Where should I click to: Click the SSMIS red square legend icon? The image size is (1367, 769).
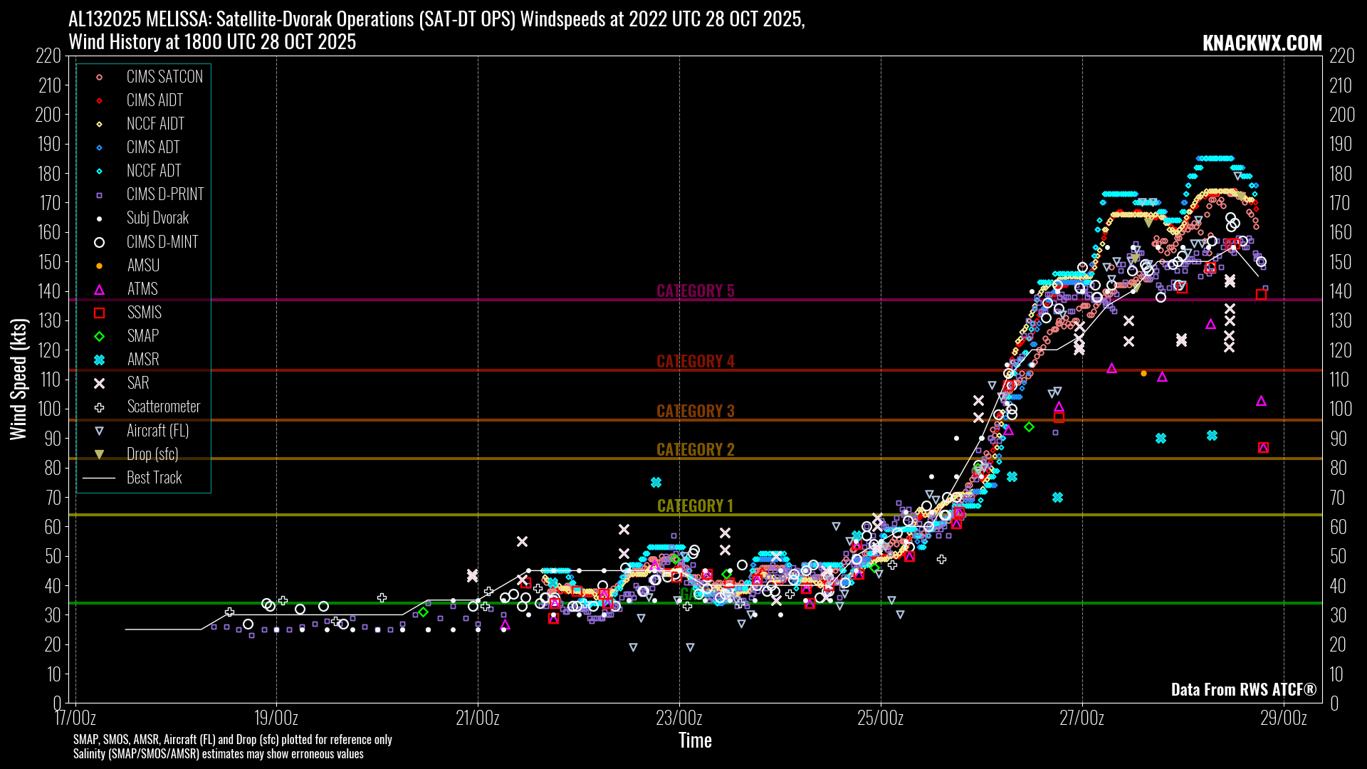(x=100, y=313)
